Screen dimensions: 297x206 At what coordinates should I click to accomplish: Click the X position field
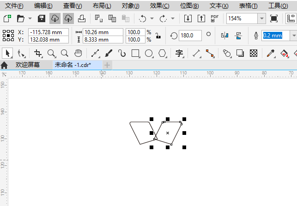(x=48, y=32)
